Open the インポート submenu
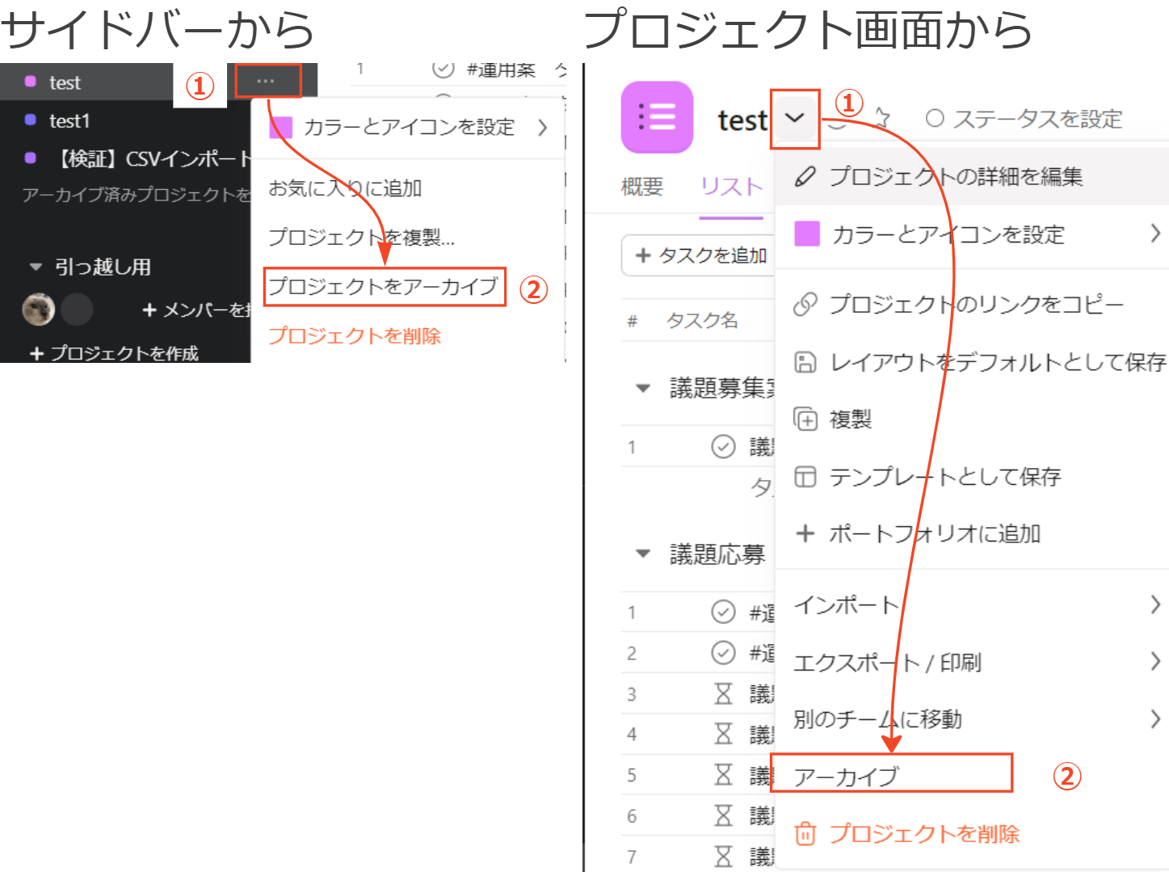 972,605
